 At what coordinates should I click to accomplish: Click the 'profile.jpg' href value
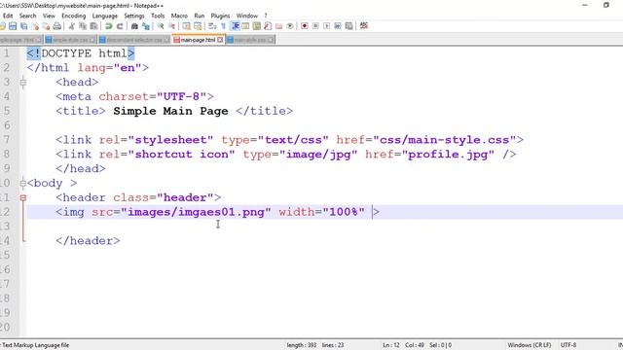click(x=448, y=155)
